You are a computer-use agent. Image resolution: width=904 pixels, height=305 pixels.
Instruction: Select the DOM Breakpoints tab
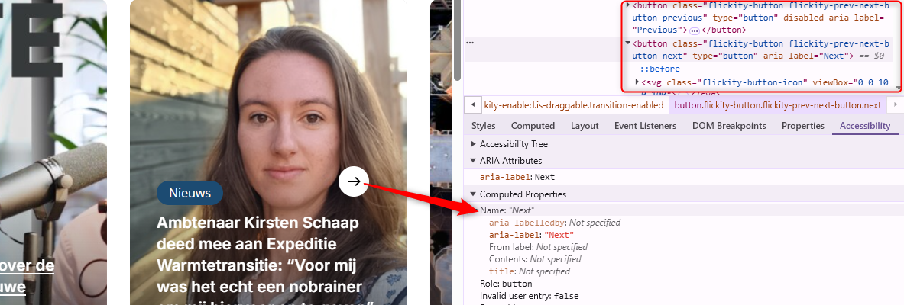point(729,126)
